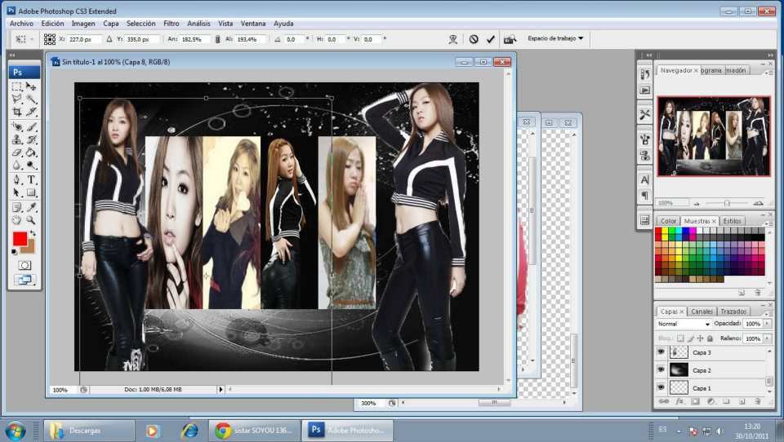Image resolution: width=784 pixels, height=442 pixels.
Task: Select the Eraser tool
Action: tap(17, 152)
